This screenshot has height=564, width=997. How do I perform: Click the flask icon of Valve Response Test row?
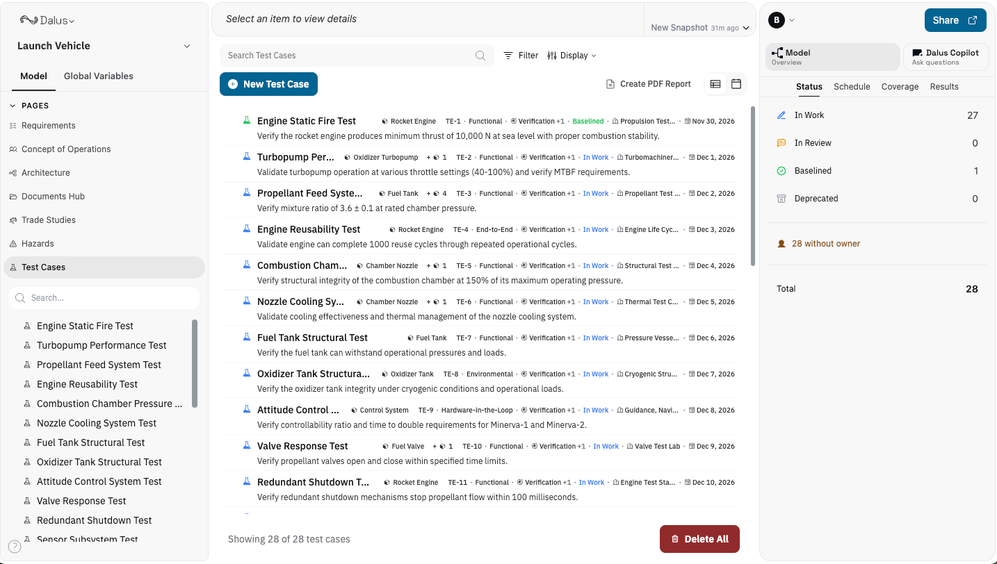click(x=246, y=445)
